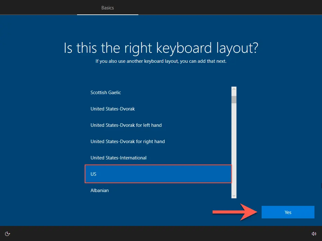Image resolution: width=322 pixels, height=241 pixels.
Task: Open the Ease of Access icon
Action: [x=8, y=234]
